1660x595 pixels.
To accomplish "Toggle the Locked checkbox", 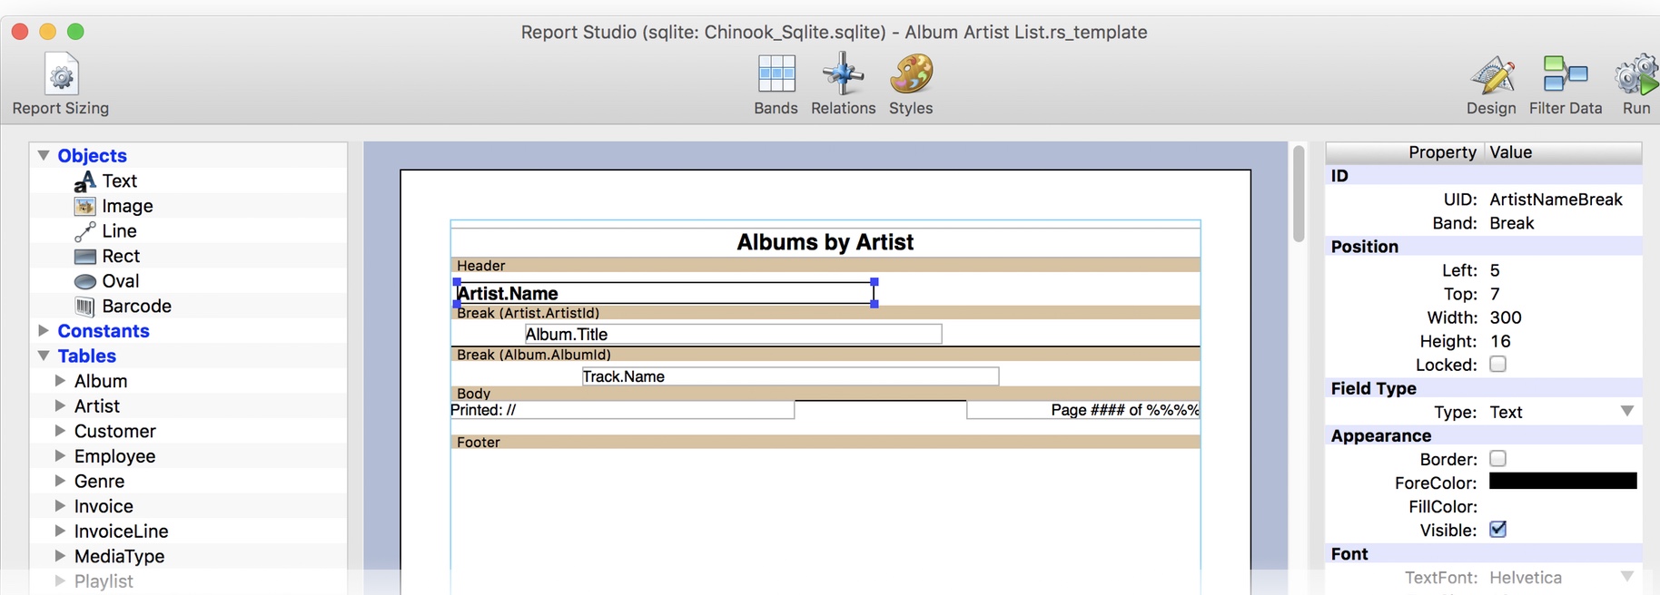I will 1497,365.
